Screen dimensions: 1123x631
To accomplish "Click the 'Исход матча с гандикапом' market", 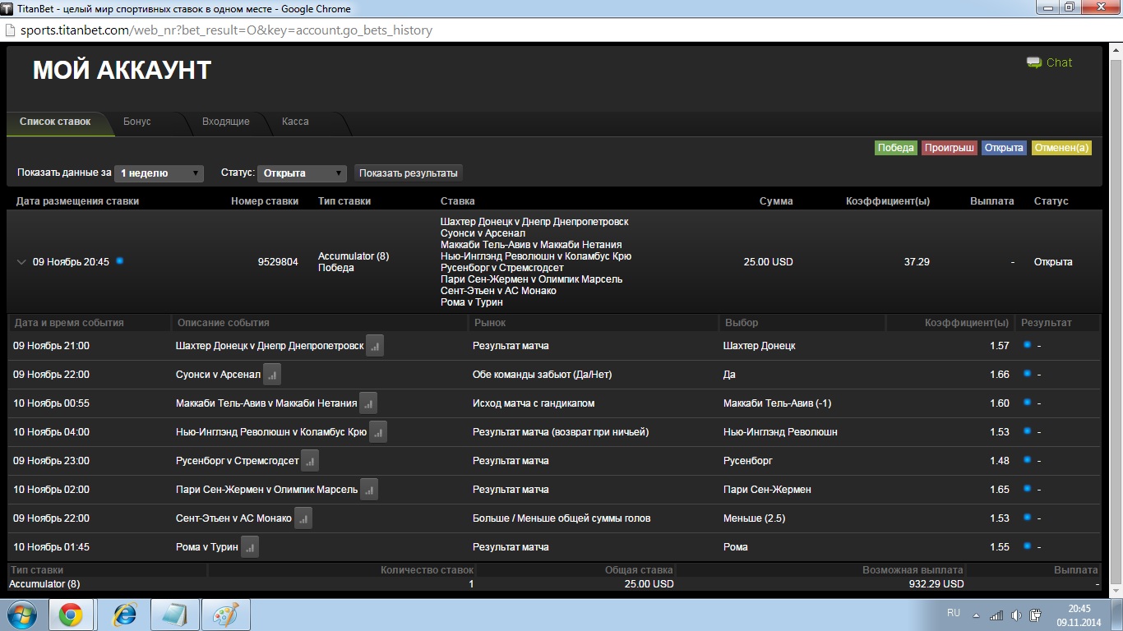I will click(534, 403).
